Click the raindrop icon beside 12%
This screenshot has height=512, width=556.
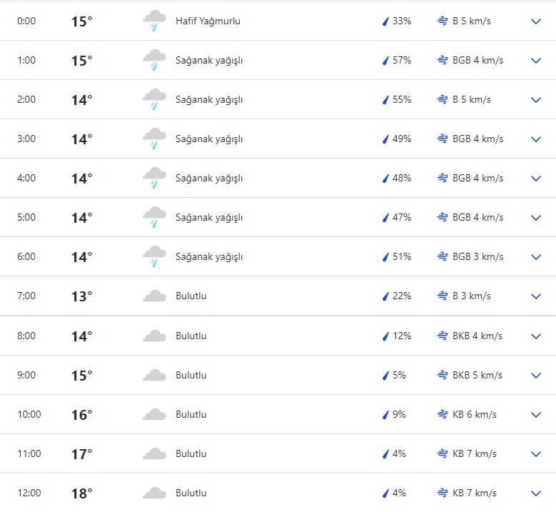coord(385,336)
